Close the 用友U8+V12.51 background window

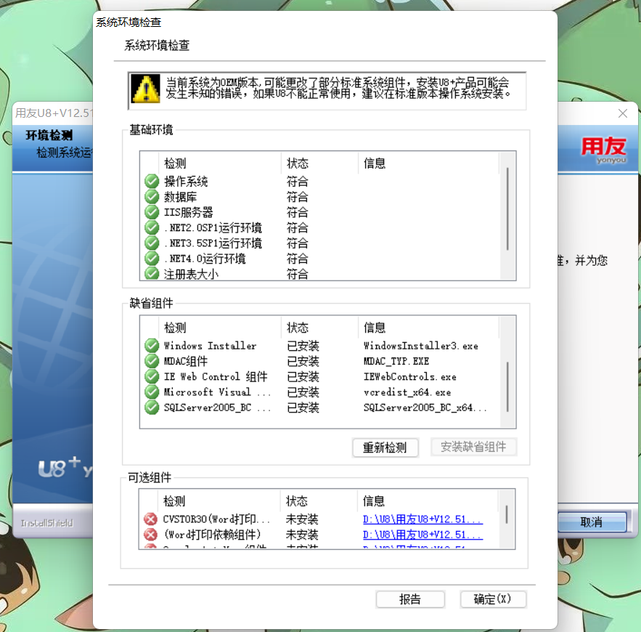pos(623,113)
